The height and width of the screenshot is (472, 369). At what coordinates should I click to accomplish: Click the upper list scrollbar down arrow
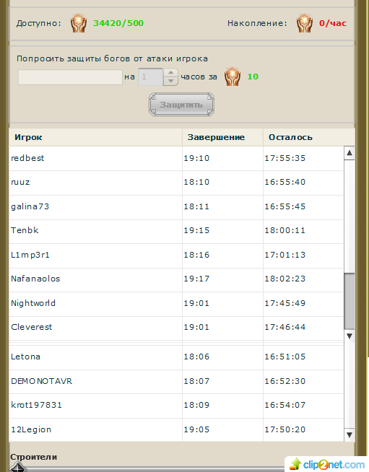point(350,336)
